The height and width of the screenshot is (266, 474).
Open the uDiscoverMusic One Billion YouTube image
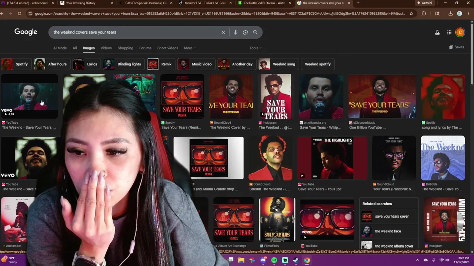coord(382,96)
